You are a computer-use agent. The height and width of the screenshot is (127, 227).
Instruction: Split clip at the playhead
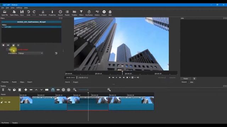click(47, 90)
